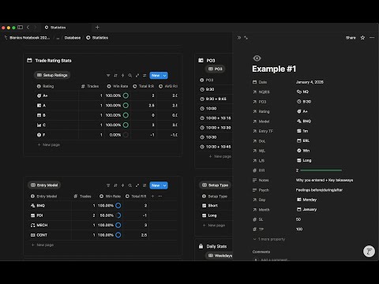379x284 pixels.
Task: Search in Setup Ratings table
Action: click(130, 76)
